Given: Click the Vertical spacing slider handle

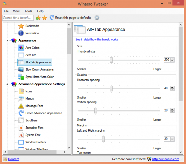Looking at the screenshot, I should click(x=95, y=111).
